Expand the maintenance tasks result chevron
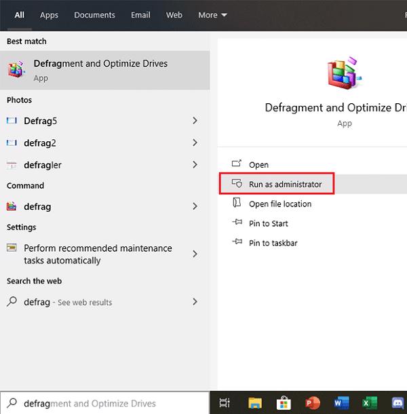407x414 pixels. (x=195, y=254)
